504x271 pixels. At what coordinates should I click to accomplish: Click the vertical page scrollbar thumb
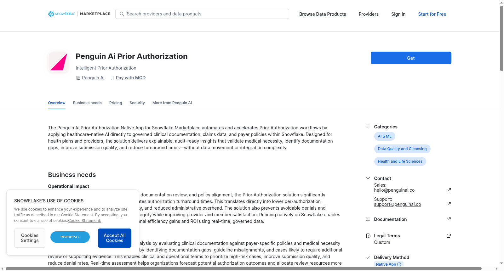tap(501, 38)
